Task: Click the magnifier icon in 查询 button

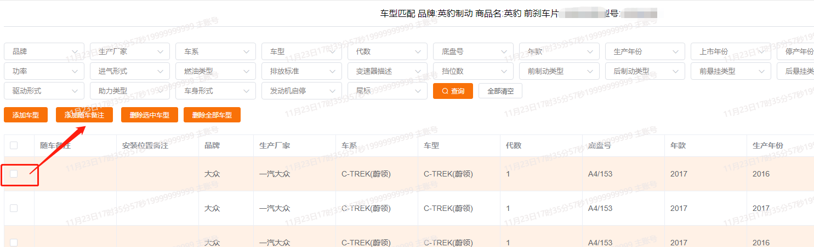Action: click(445, 91)
